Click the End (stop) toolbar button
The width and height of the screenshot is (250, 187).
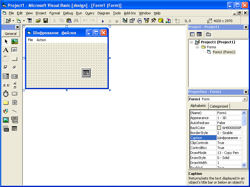pyautogui.click(x=117, y=21)
